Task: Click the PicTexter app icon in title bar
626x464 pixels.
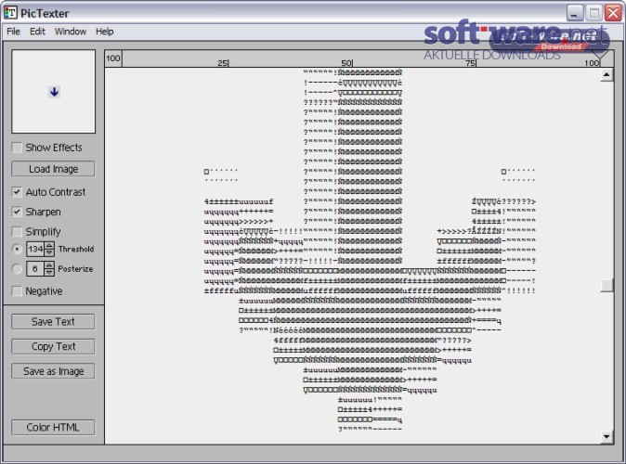Action: pos(11,13)
